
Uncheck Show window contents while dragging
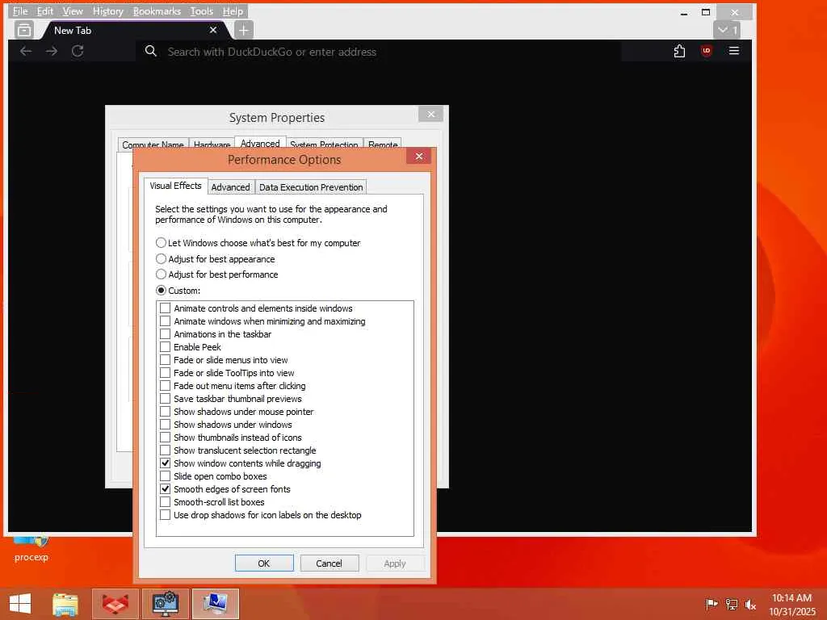pyautogui.click(x=165, y=463)
